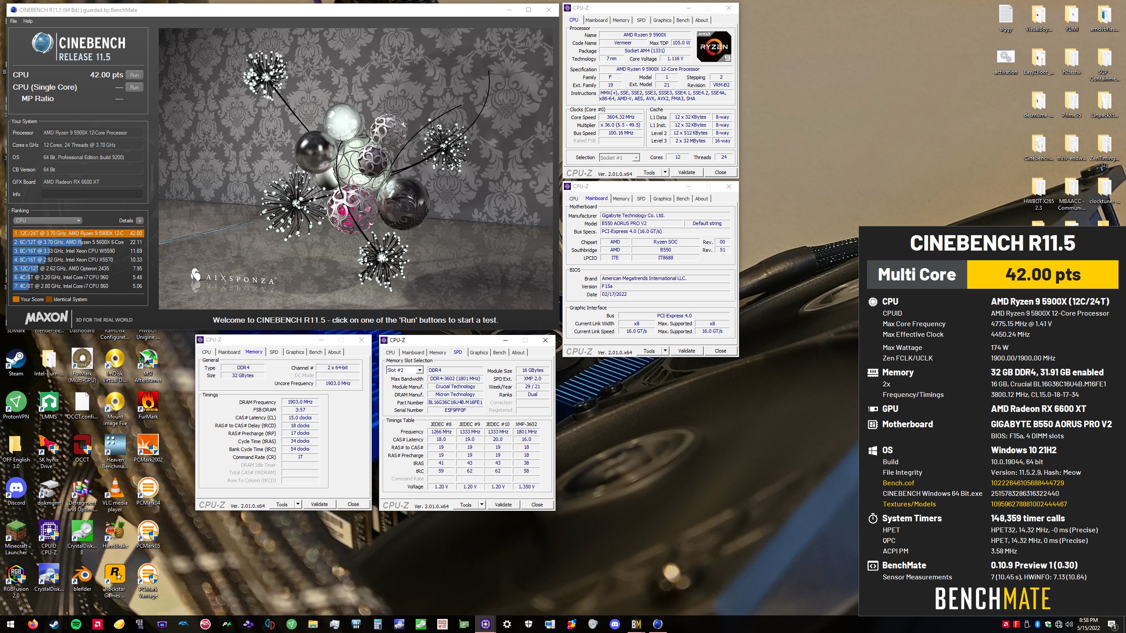Image resolution: width=1126 pixels, height=633 pixels.
Task: Open siggy file on desktop
Action: point(1005,18)
